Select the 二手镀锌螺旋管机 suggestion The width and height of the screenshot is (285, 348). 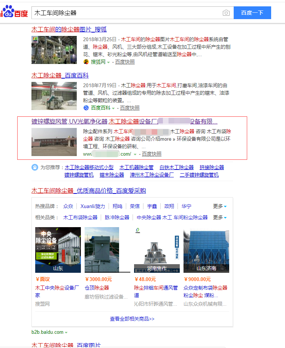point(199,175)
